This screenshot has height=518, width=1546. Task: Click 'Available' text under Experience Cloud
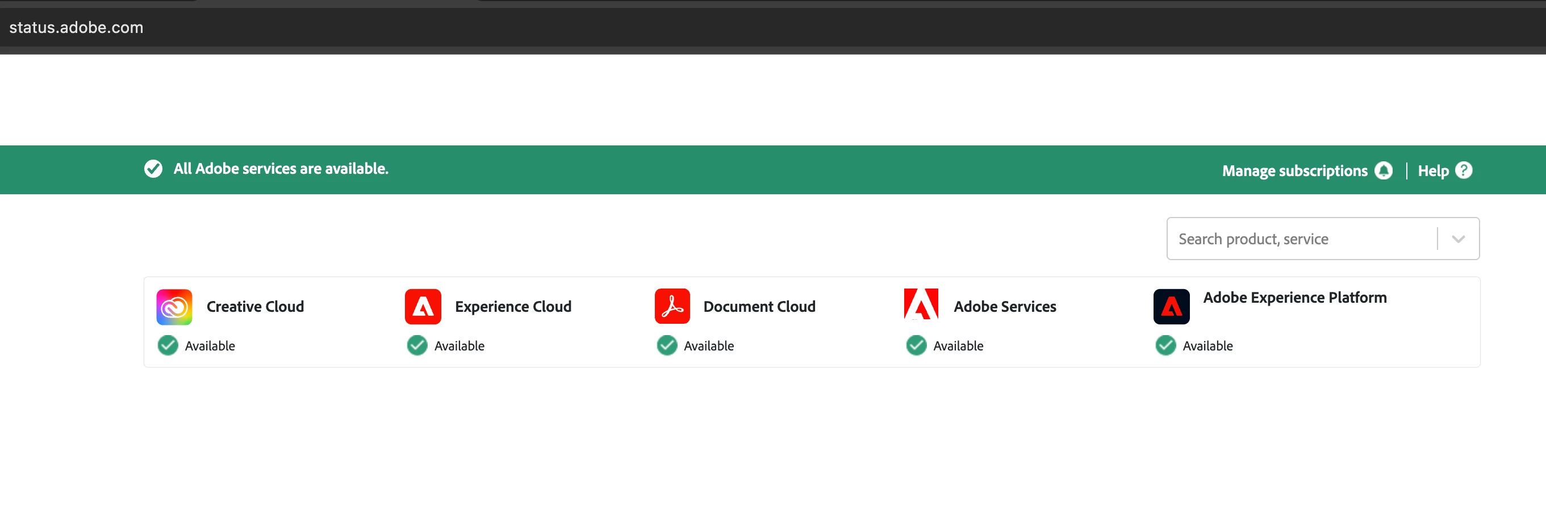point(459,346)
